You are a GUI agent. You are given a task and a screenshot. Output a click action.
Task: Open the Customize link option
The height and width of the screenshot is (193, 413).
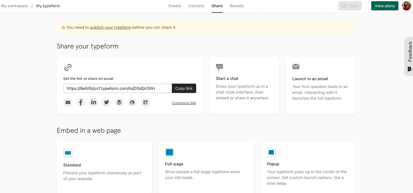(184, 103)
